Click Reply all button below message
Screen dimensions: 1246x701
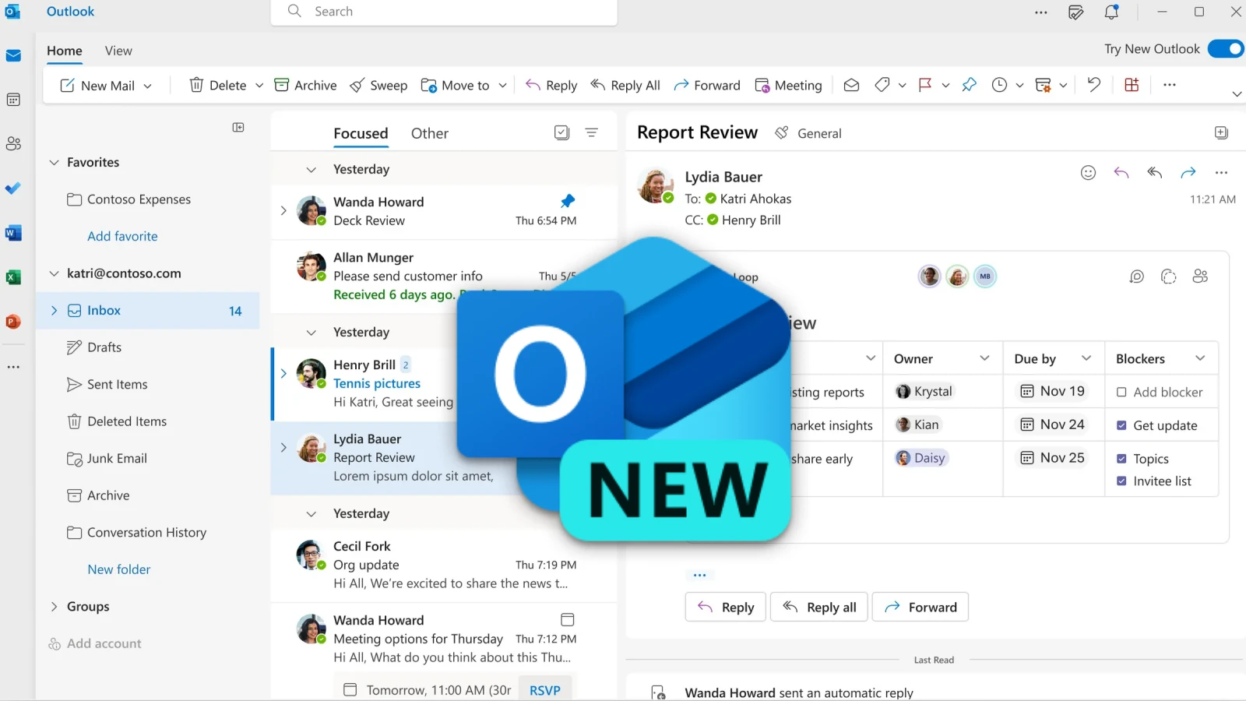tap(819, 608)
